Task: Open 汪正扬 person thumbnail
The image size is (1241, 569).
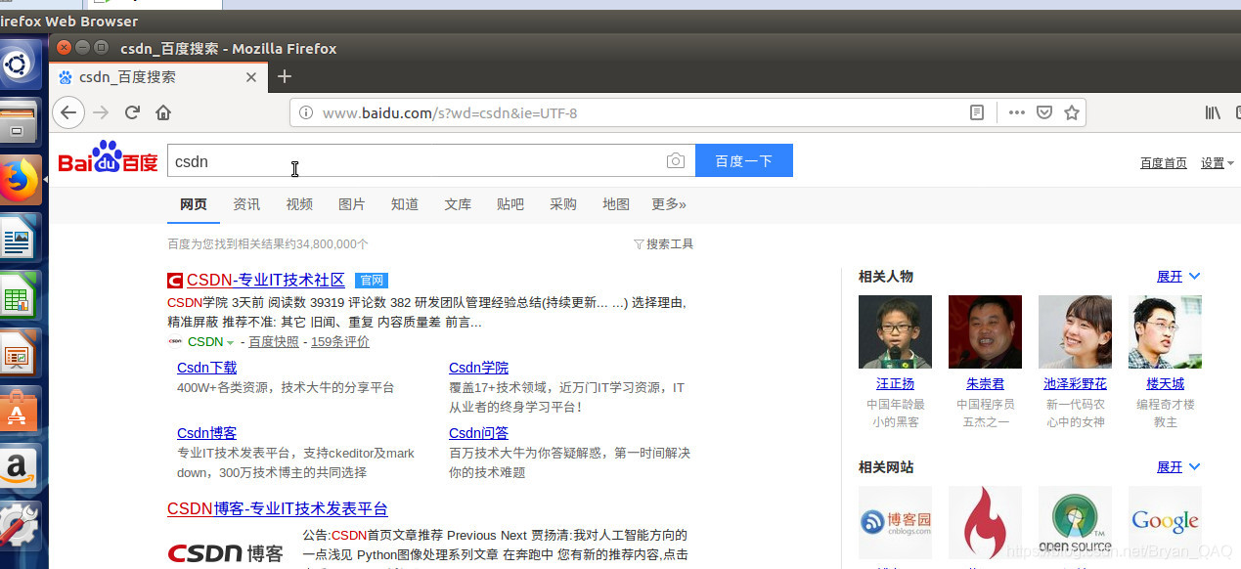Action: click(895, 332)
